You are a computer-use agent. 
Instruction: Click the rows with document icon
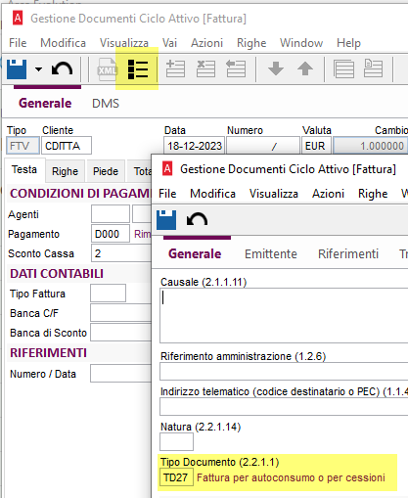[373, 68]
